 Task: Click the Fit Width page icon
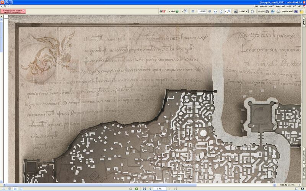(x=215, y=11)
